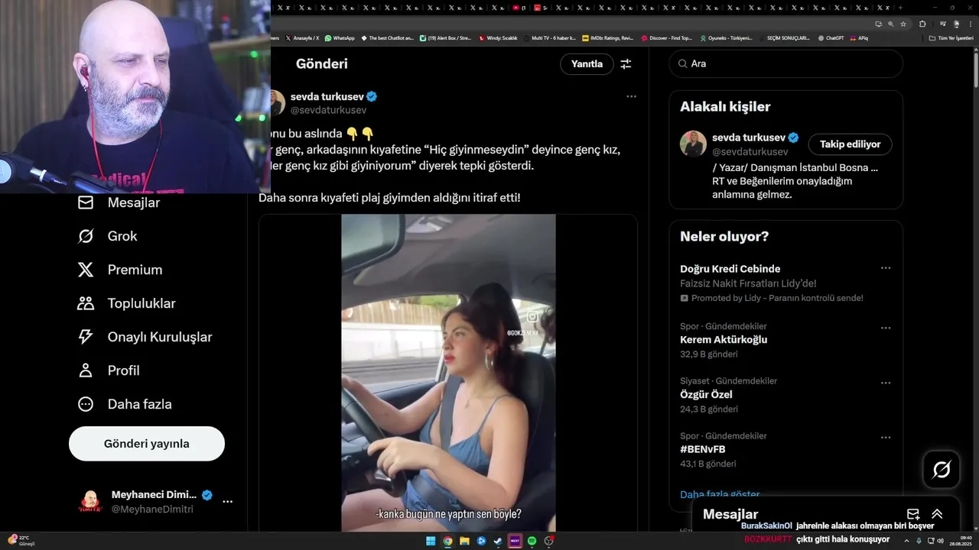This screenshot has width=979, height=550.
Task: Open sevda turkusev avatar in Alakalı kişiler
Action: pyautogui.click(x=693, y=144)
